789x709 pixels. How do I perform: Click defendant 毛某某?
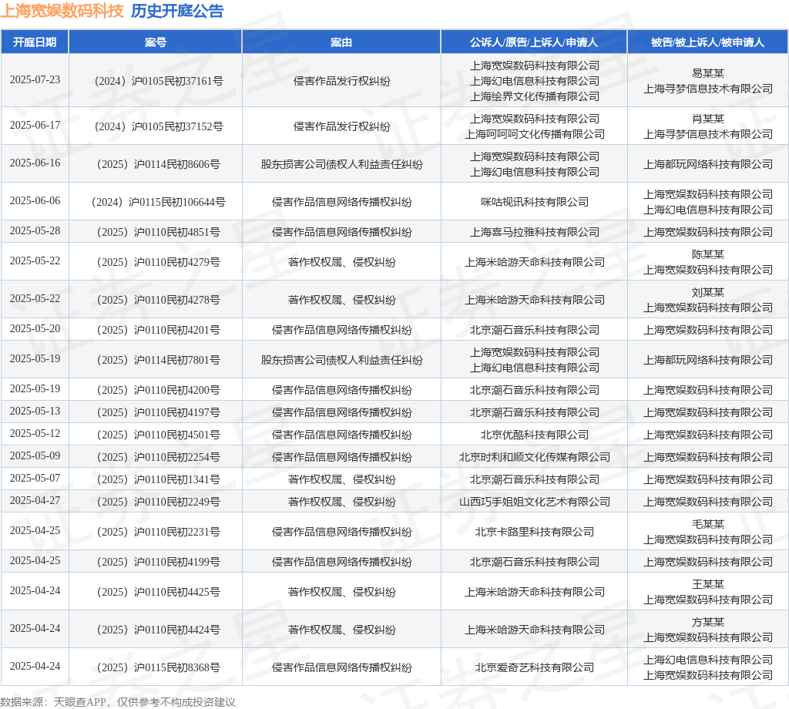(x=708, y=524)
